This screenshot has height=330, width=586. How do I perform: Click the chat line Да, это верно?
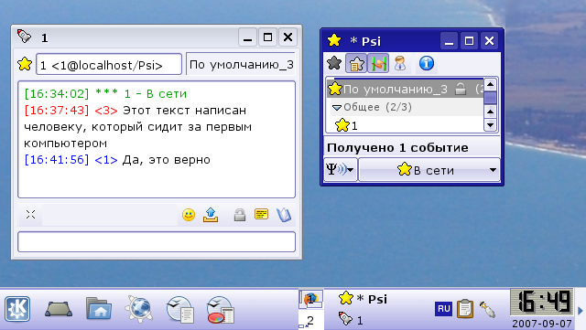167,160
